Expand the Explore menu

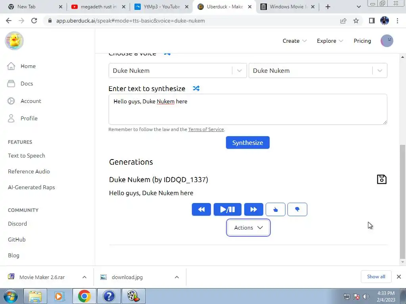pos(330,41)
